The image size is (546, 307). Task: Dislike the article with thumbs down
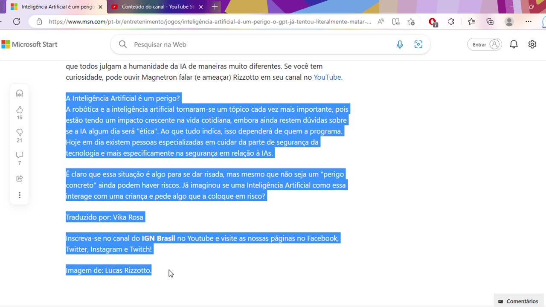(x=20, y=133)
